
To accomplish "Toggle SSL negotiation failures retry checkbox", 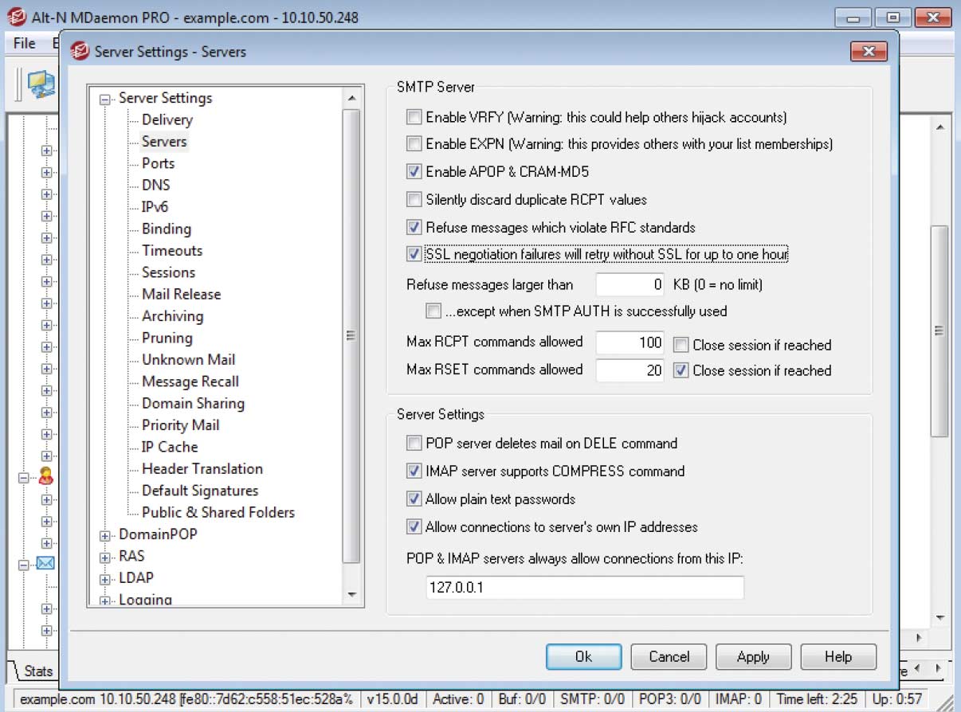I will click(x=414, y=255).
